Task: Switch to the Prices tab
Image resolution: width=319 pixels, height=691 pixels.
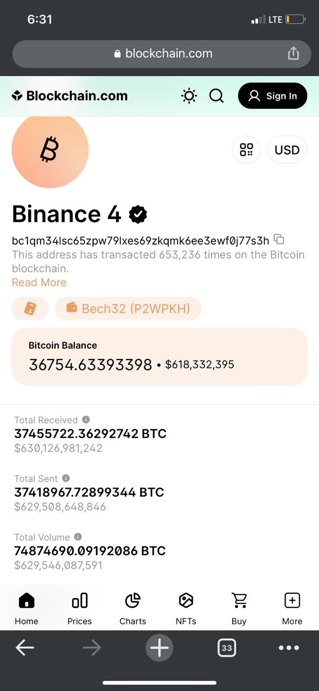Action: point(79,609)
